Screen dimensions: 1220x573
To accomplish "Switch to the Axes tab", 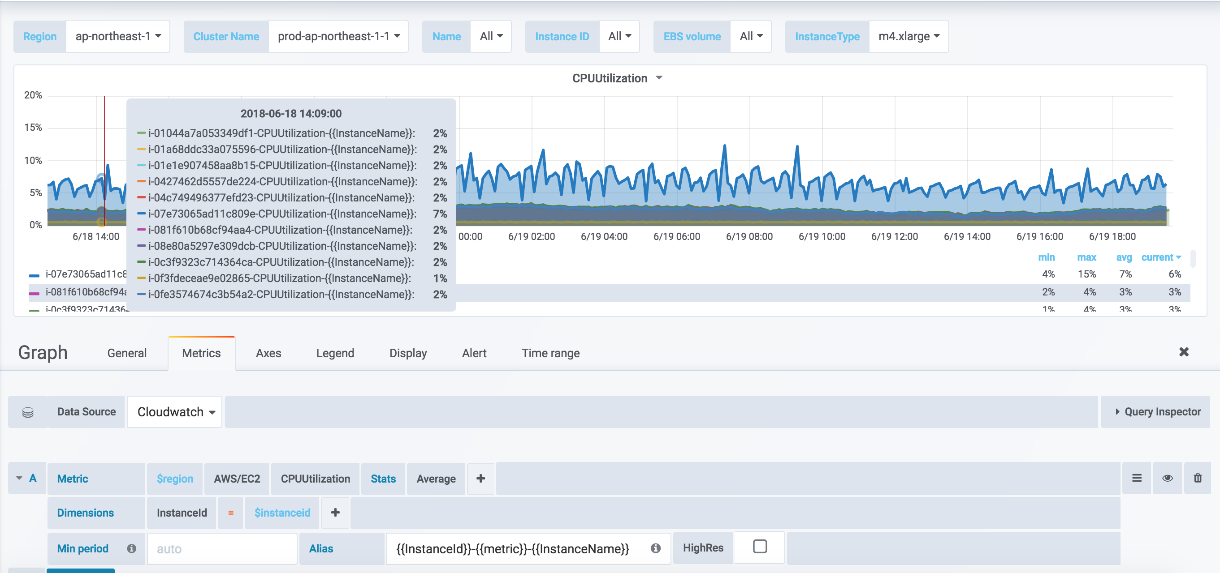I will [x=268, y=353].
